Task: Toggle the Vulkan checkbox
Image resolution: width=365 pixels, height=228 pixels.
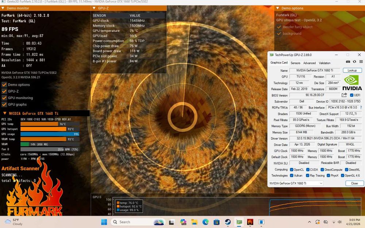Action: 291,175
